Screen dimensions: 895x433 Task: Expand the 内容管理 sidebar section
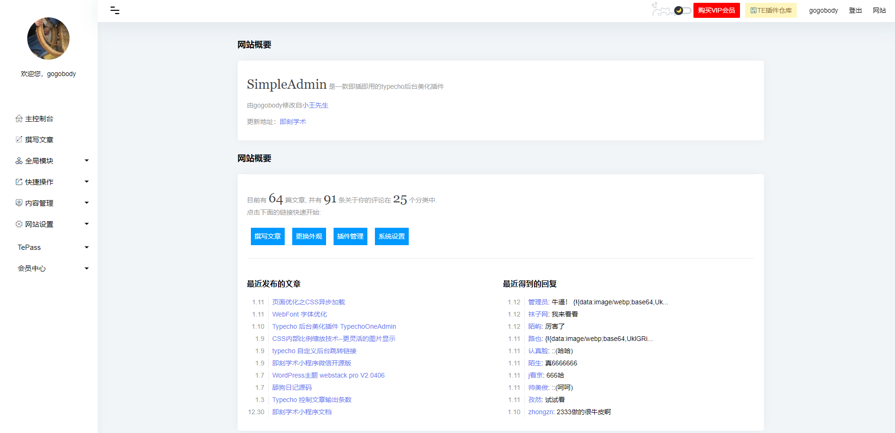(x=86, y=202)
